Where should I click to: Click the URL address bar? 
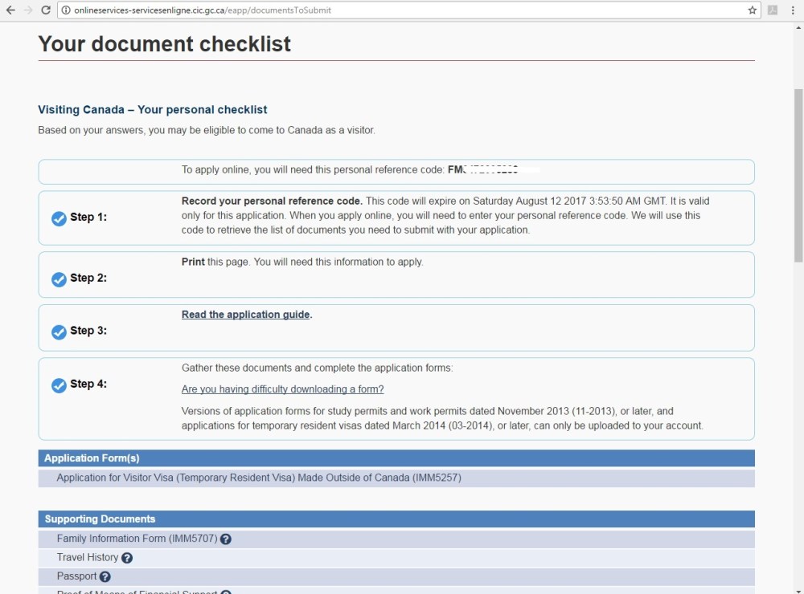pos(402,10)
